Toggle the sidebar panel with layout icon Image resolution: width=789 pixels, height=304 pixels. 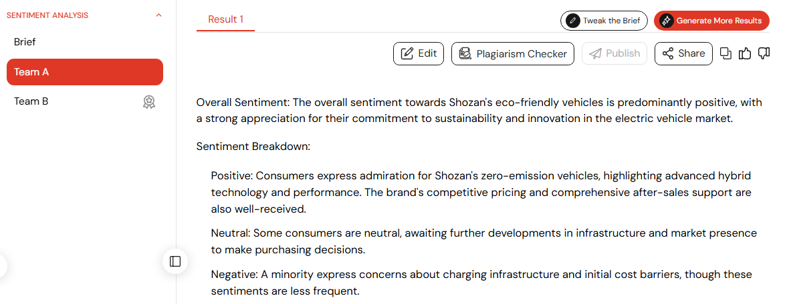[175, 261]
